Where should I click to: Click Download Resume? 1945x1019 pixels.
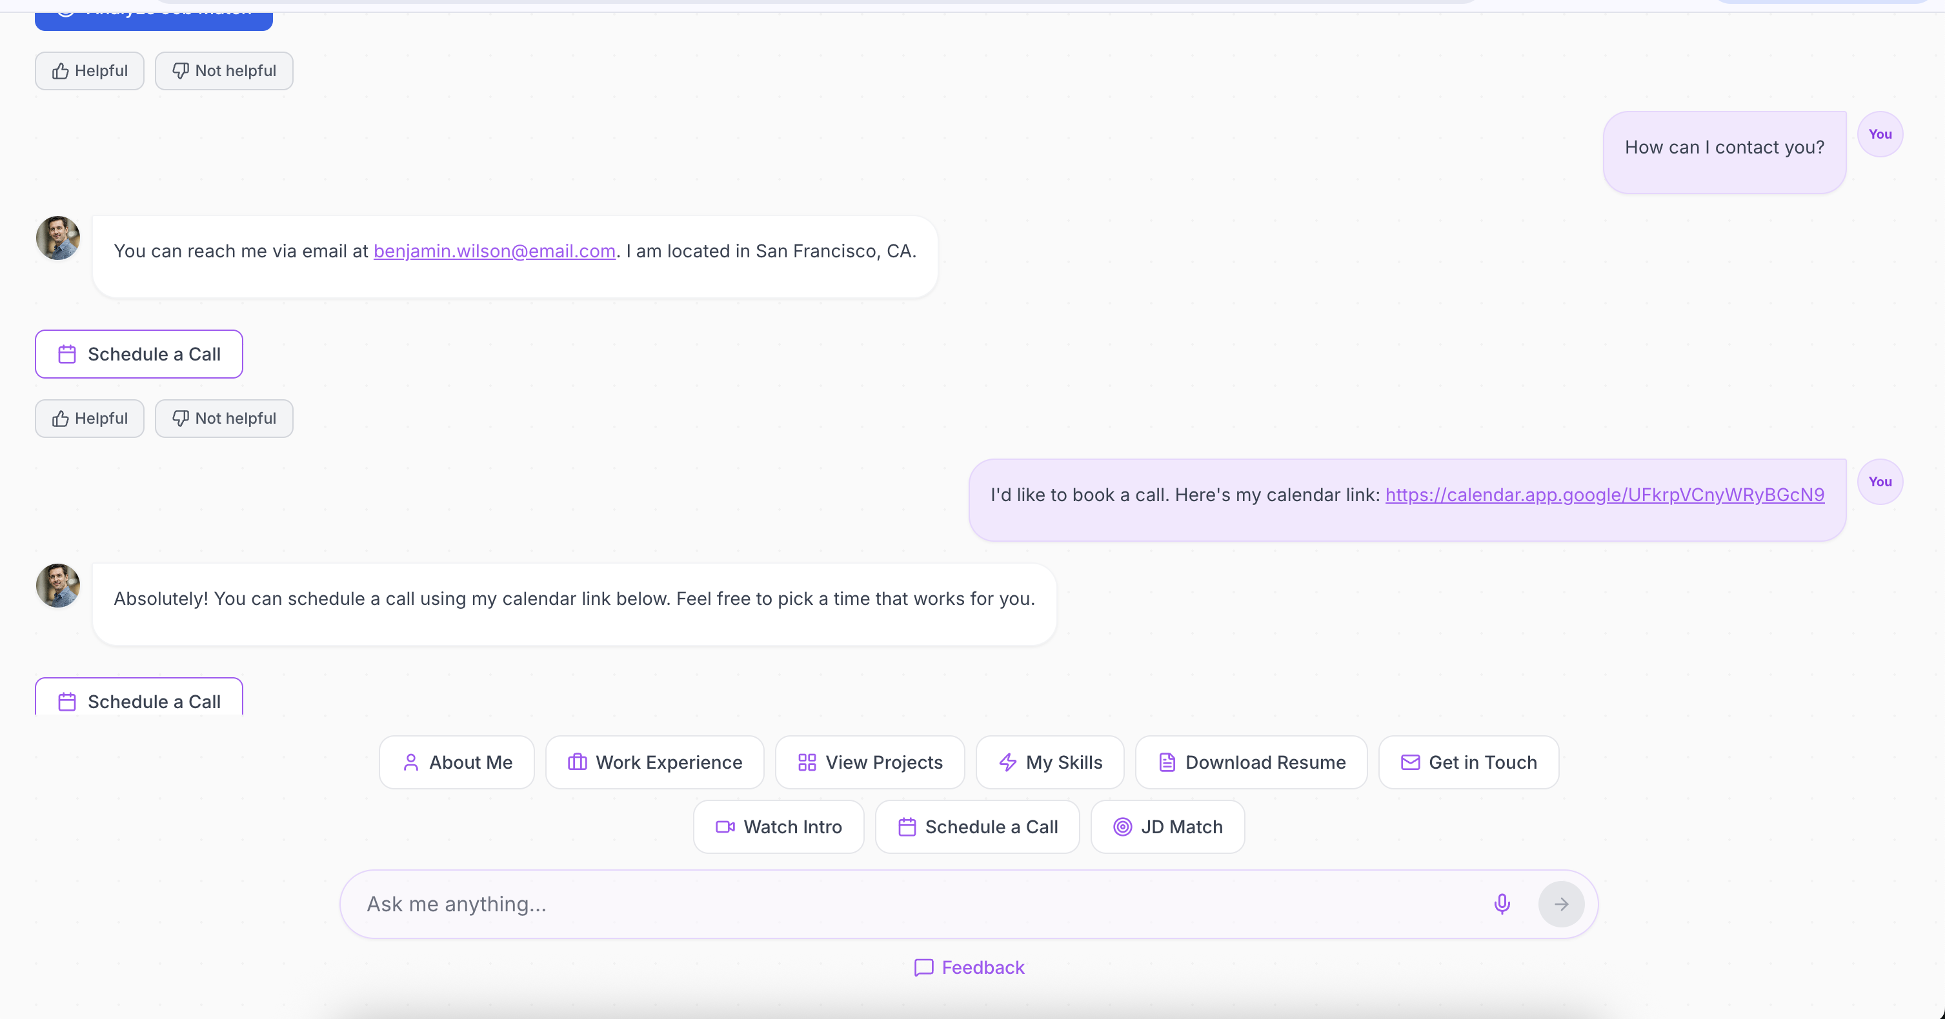click(1251, 762)
